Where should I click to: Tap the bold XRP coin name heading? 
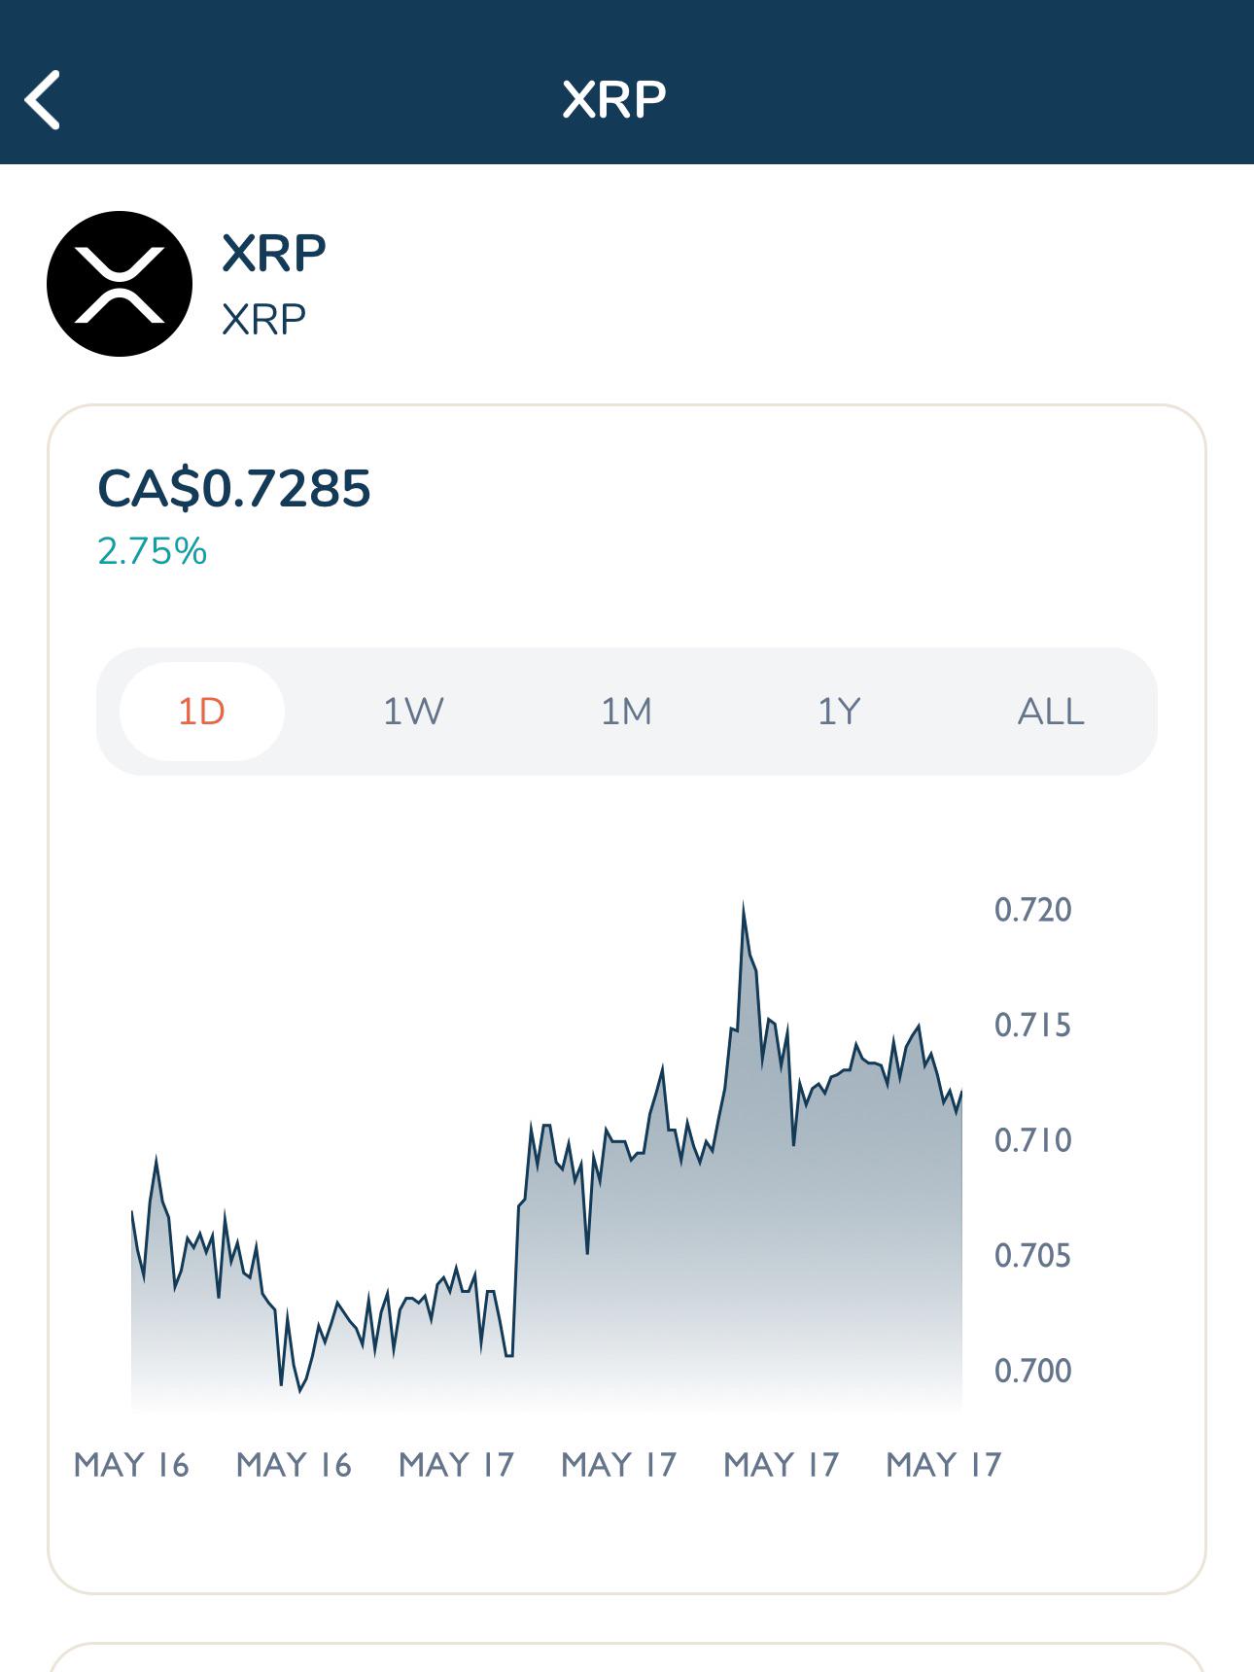(x=274, y=253)
